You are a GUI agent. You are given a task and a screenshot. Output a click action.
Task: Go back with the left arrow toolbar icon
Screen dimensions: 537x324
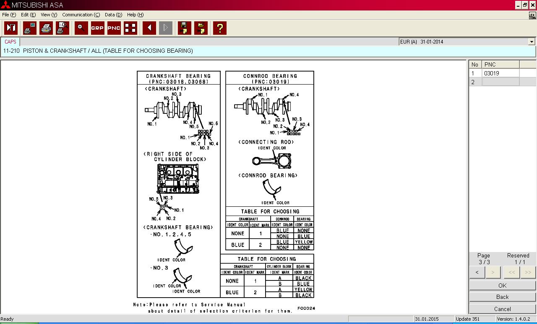pos(149,28)
